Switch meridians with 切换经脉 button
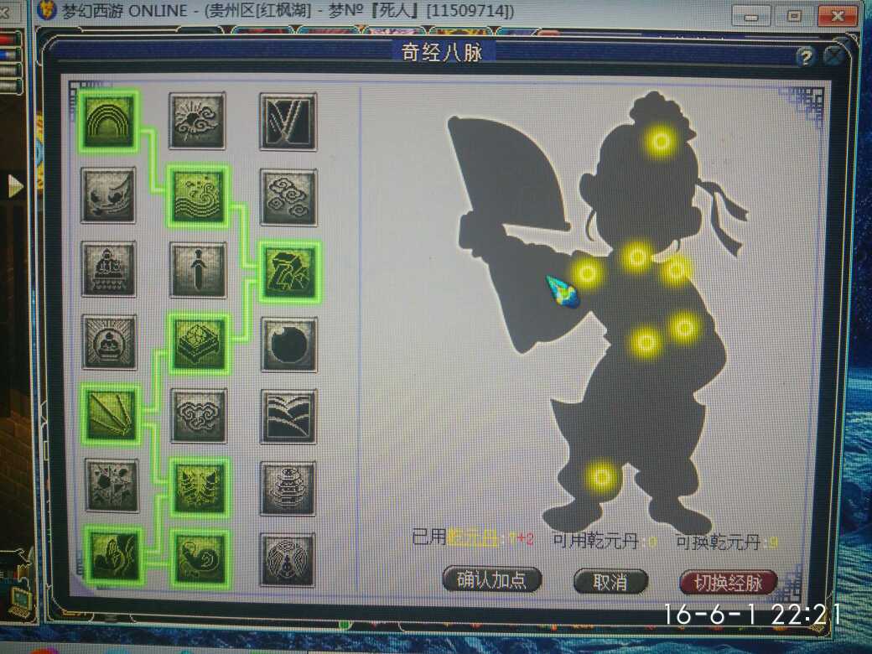The height and width of the screenshot is (654, 872). click(x=728, y=582)
